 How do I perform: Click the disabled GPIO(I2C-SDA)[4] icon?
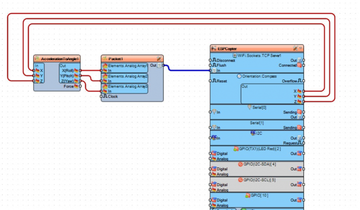pos(240,164)
